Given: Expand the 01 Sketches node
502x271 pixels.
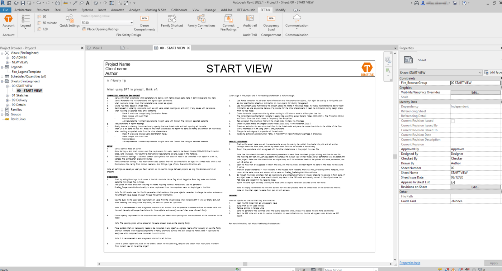Looking at the screenshot, I should click(8, 95).
